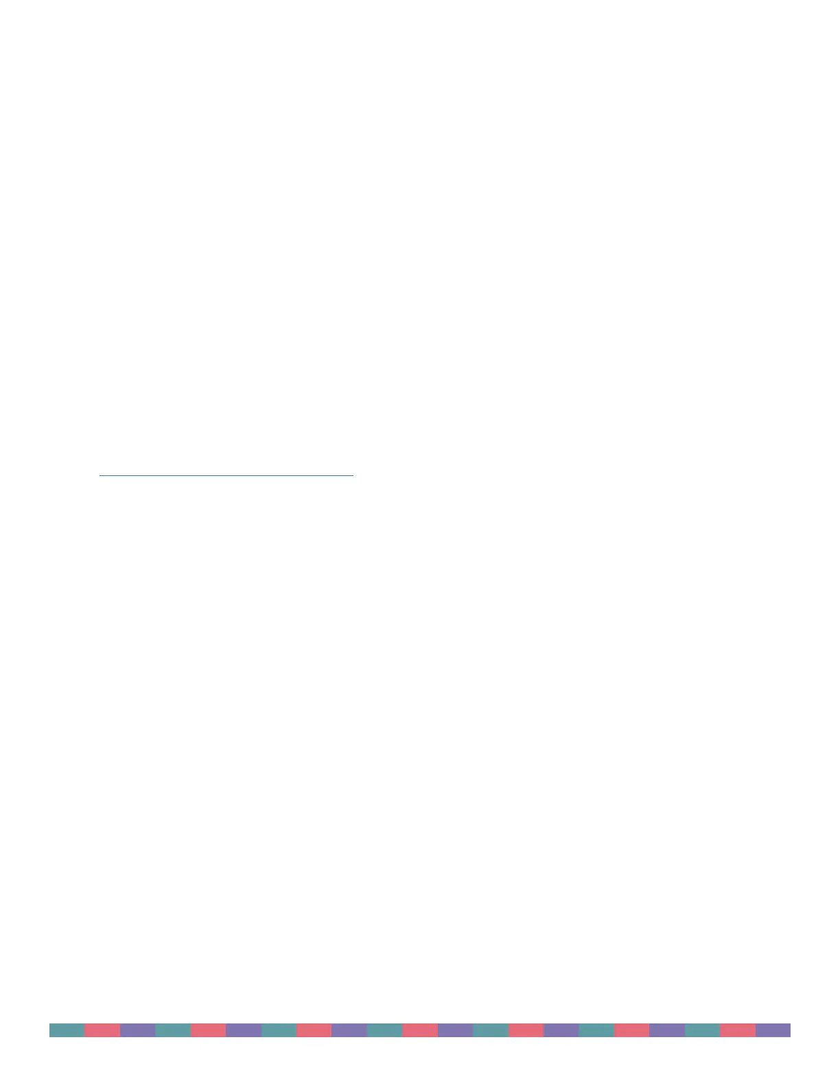Click the last teal block in the footer stripe
The width and height of the screenshot is (840, 1088).
coord(702,1030)
